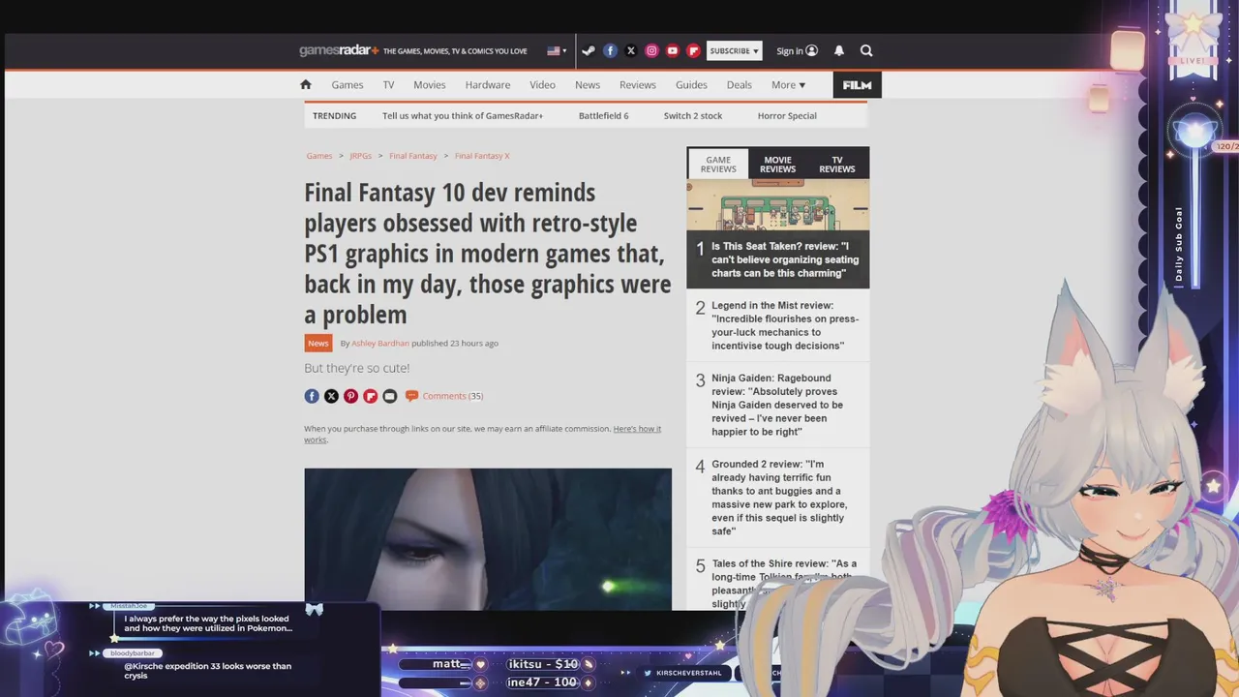
Task: Click the Steam icon in the header
Action: pos(589,50)
